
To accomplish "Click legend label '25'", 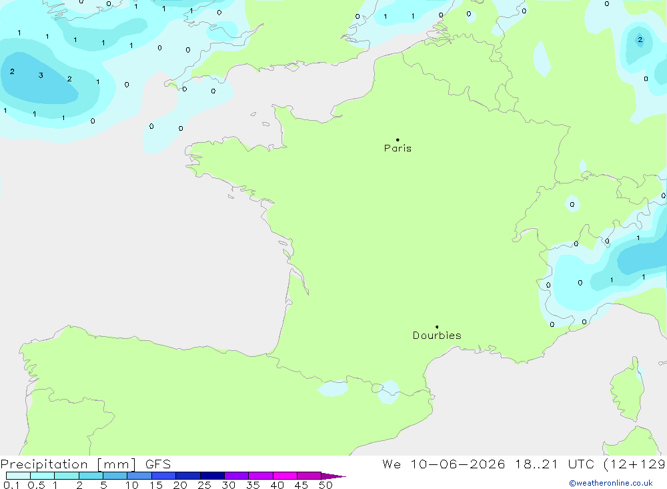I will [x=204, y=485].
